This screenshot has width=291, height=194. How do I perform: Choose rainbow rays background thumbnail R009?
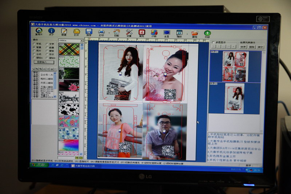(x=69, y=145)
